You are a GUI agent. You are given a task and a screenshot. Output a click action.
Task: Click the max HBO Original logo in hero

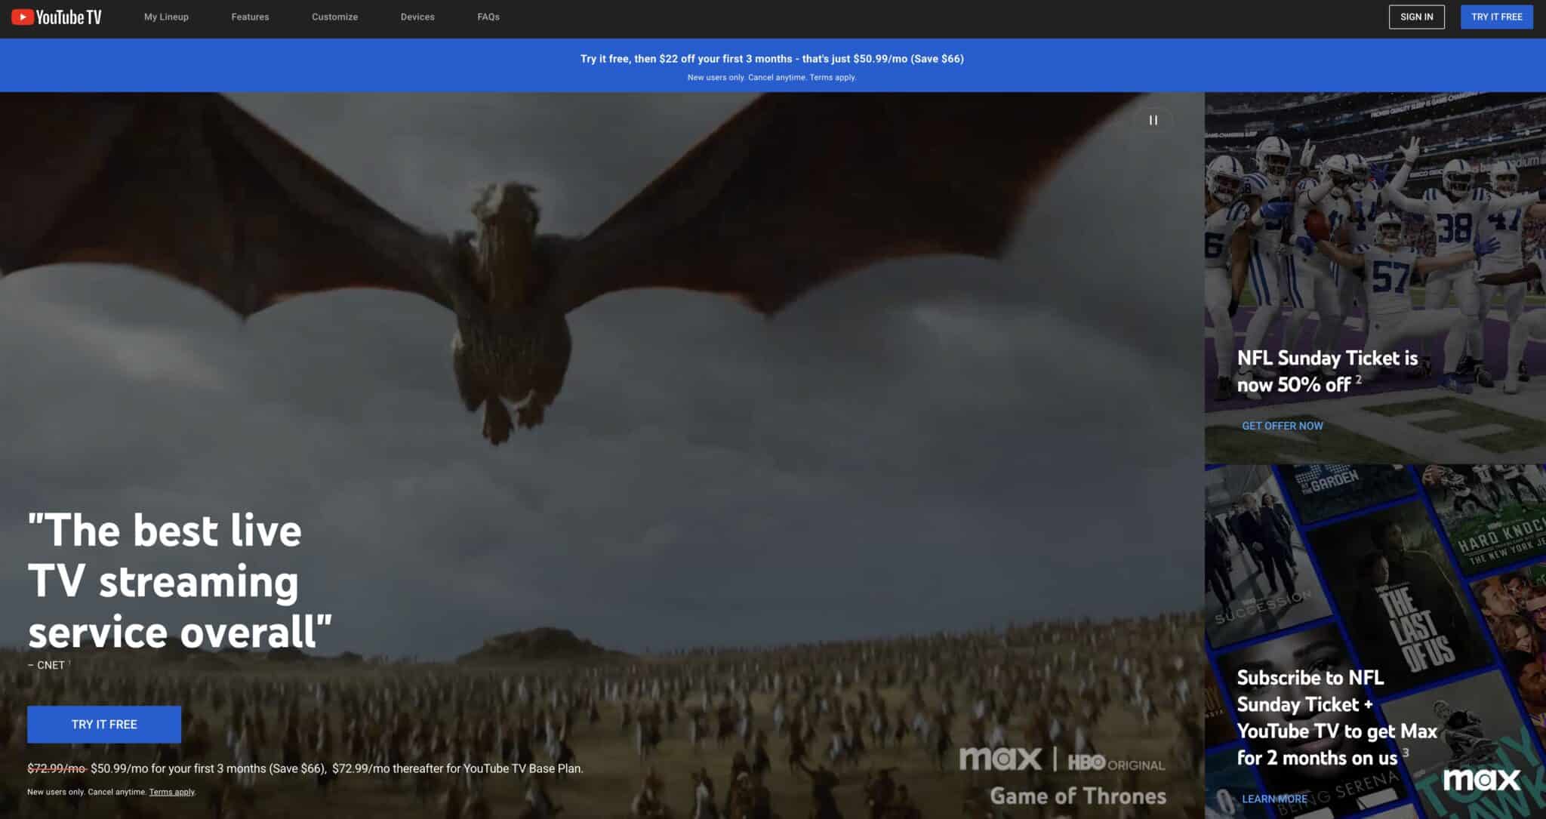click(1061, 759)
